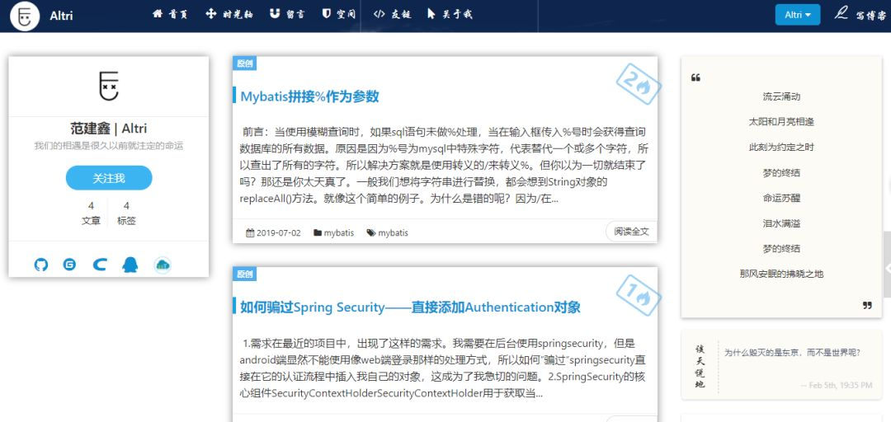Open the 空间 space menu item
891x422 pixels.
(339, 14)
